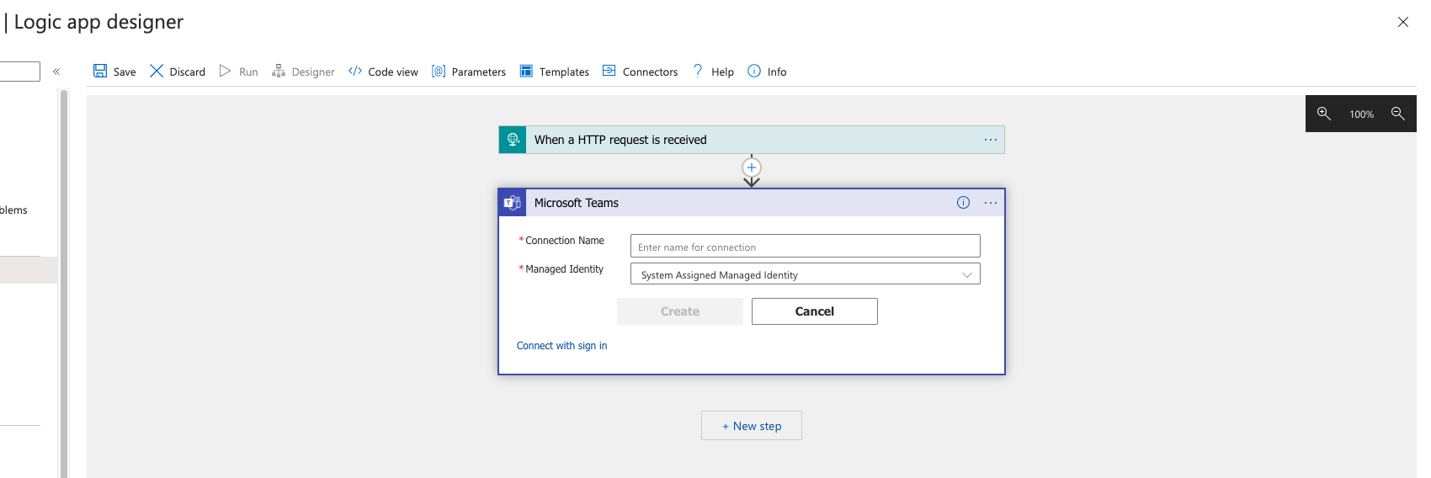Open HTTP request trigger ellipsis menu

click(x=991, y=140)
